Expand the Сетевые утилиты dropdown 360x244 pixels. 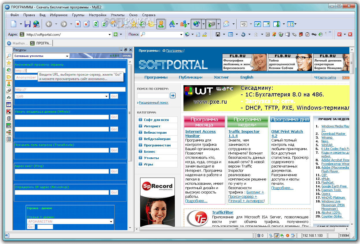click(x=67, y=56)
